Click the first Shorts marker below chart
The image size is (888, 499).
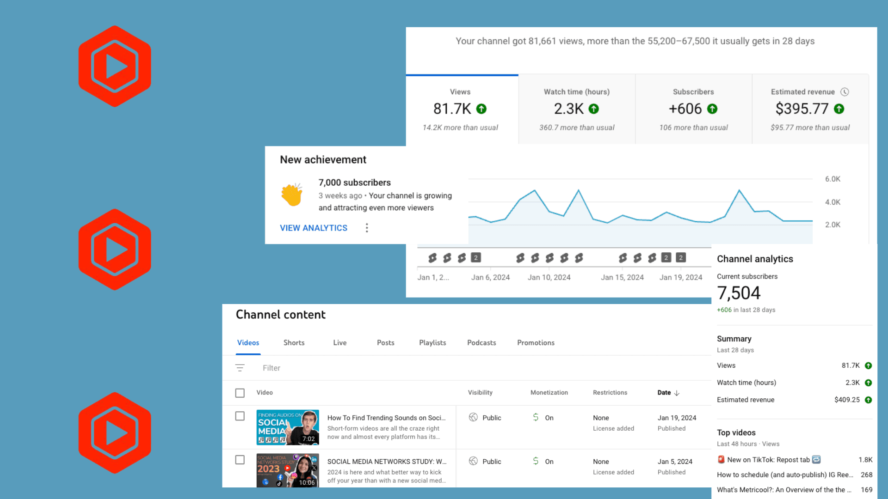click(432, 258)
